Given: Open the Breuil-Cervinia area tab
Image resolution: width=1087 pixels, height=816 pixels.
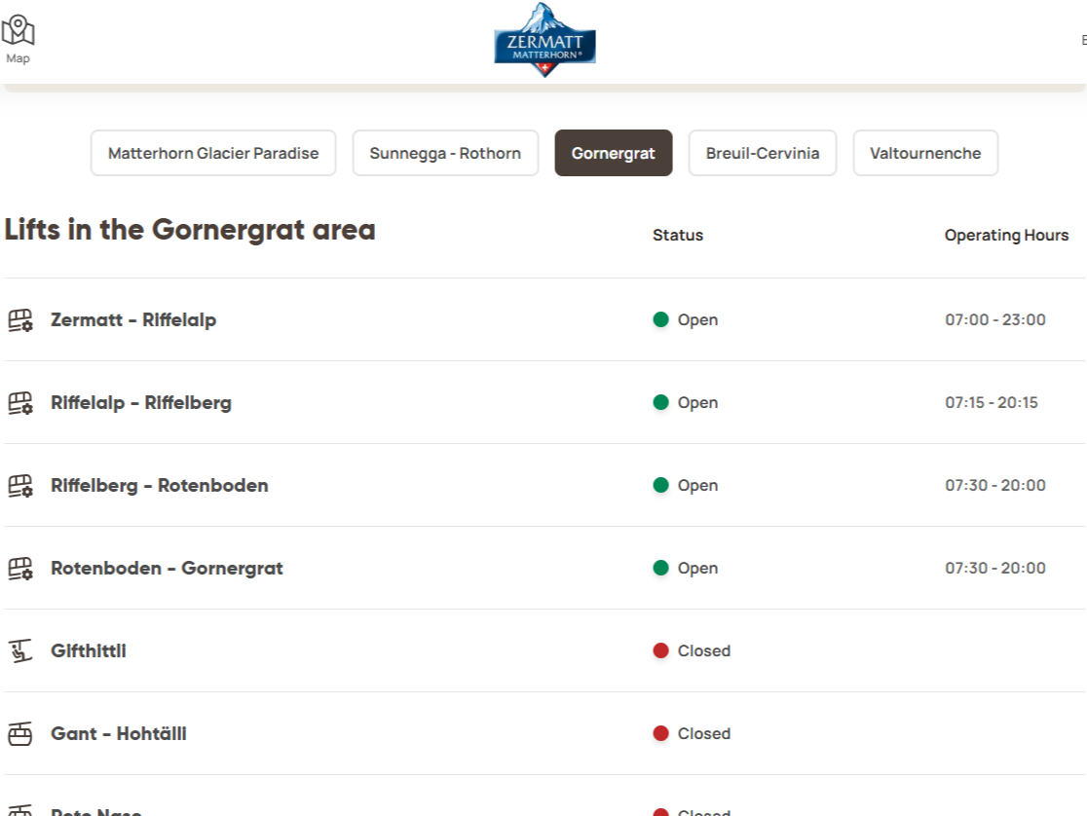Looking at the screenshot, I should pos(763,153).
